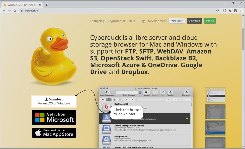Viewport: 245px width, 149px height.
Task: Click the Quick Connect field in the app screenshot
Action: point(127,92)
